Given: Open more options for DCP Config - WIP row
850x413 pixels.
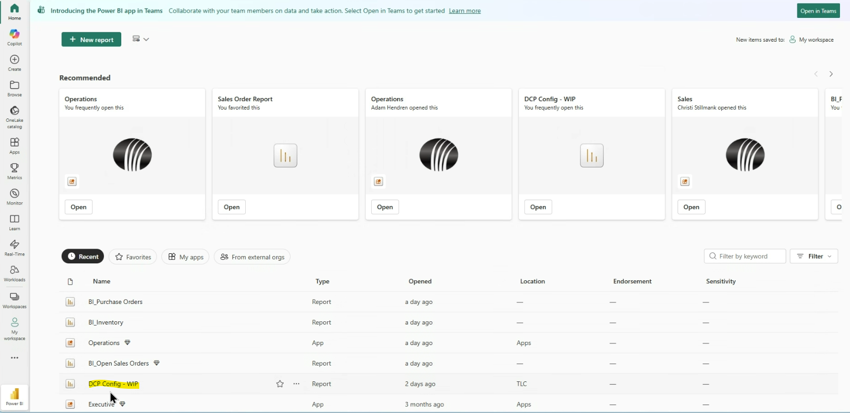Looking at the screenshot, I should coord(296,384).
